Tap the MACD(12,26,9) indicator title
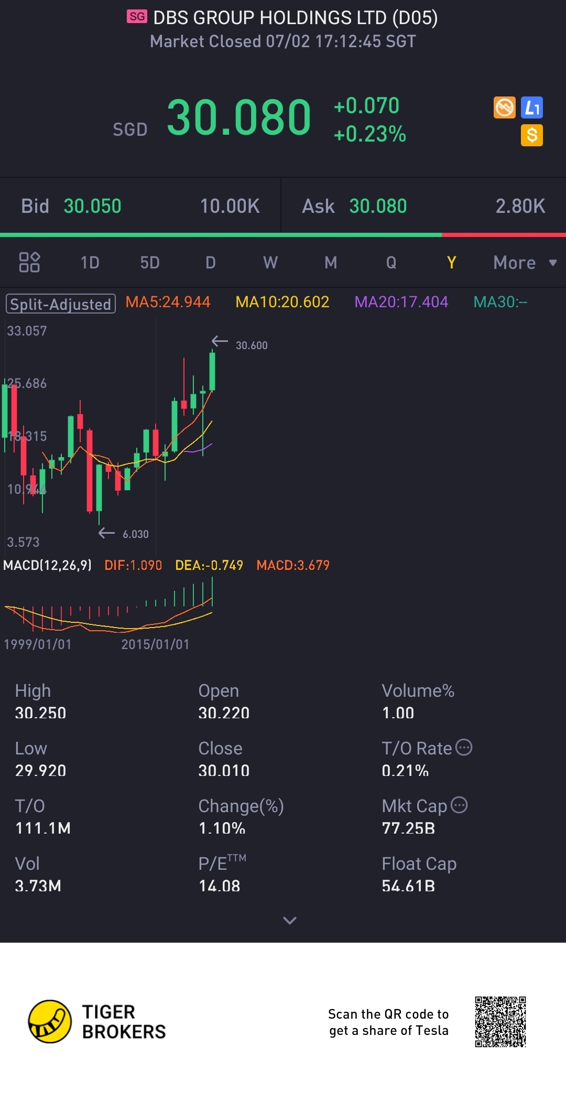This screenshot has width=566, height=1101. [48, 565]
